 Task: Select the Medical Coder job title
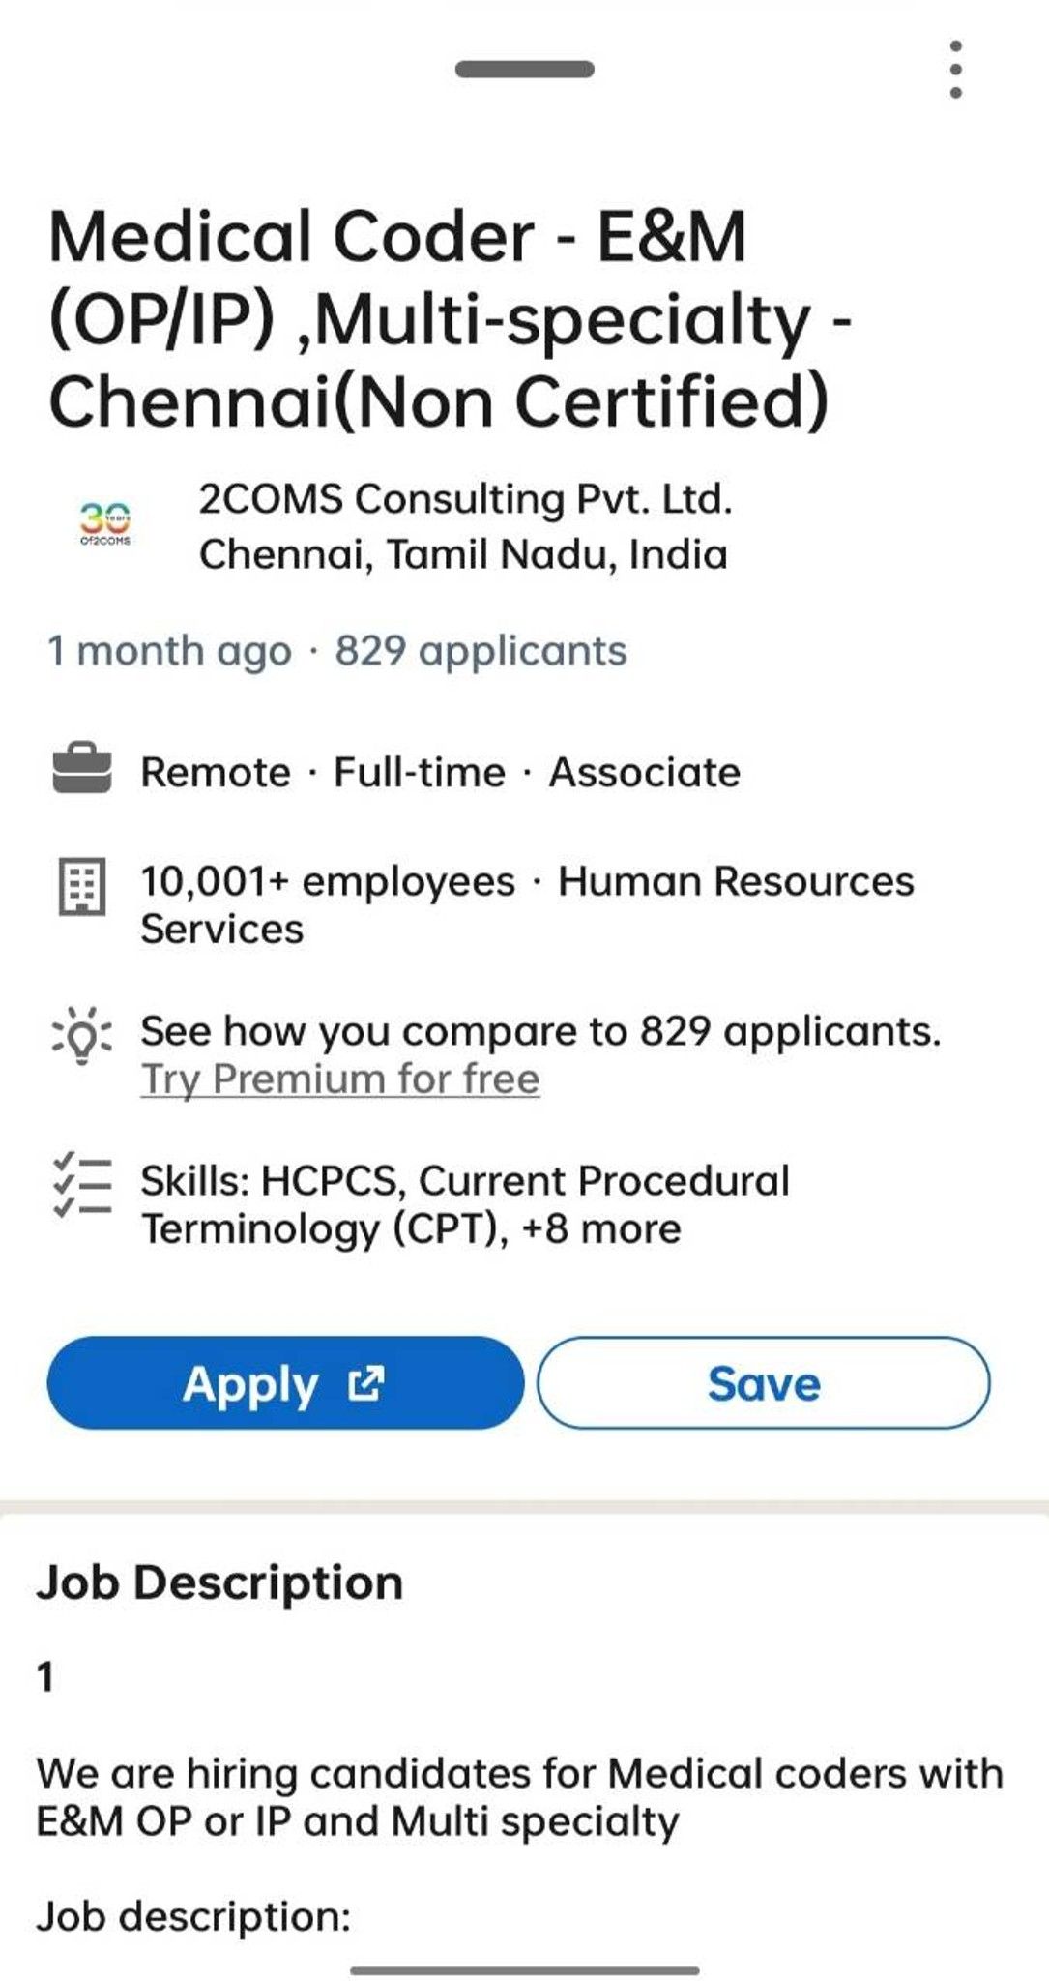451,319
